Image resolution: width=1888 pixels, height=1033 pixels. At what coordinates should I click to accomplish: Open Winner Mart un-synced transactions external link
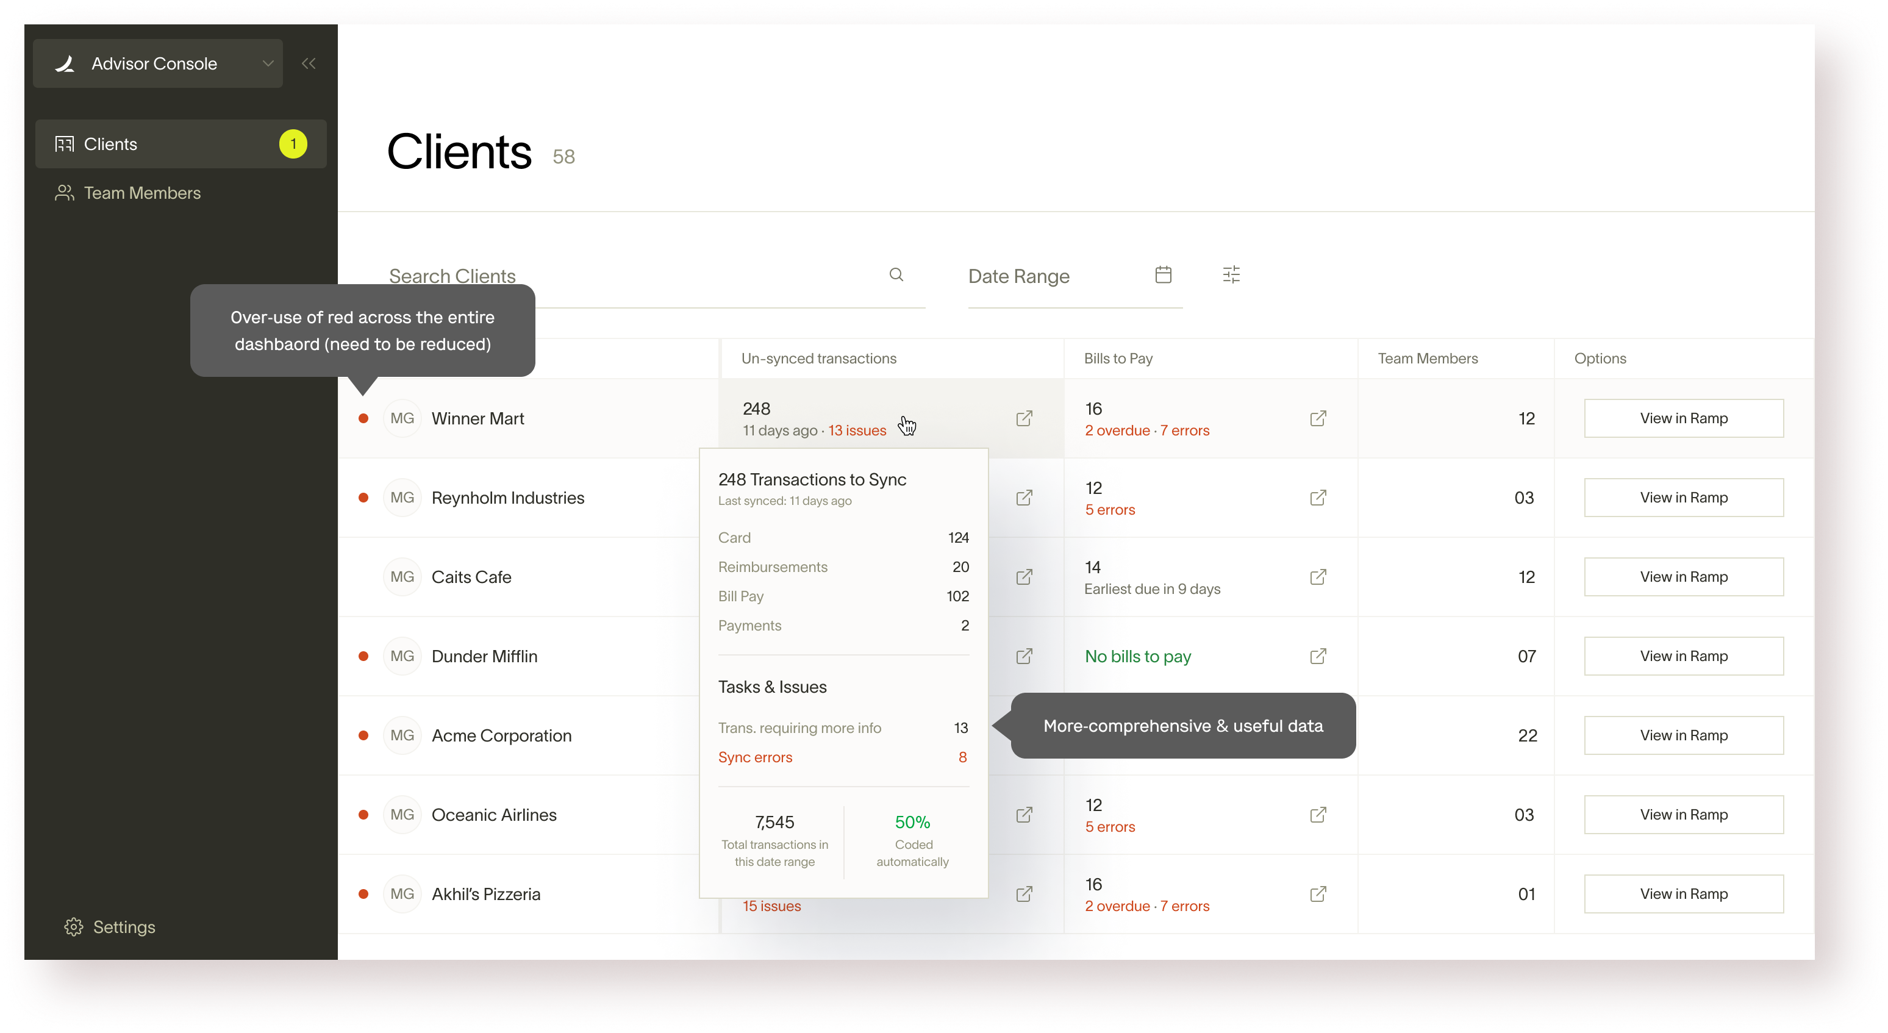(1024, 418)
